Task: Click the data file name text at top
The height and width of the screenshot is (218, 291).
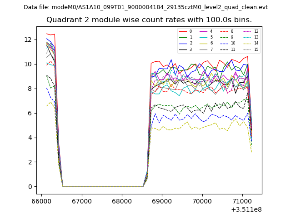Action: (x=145, y=7)
